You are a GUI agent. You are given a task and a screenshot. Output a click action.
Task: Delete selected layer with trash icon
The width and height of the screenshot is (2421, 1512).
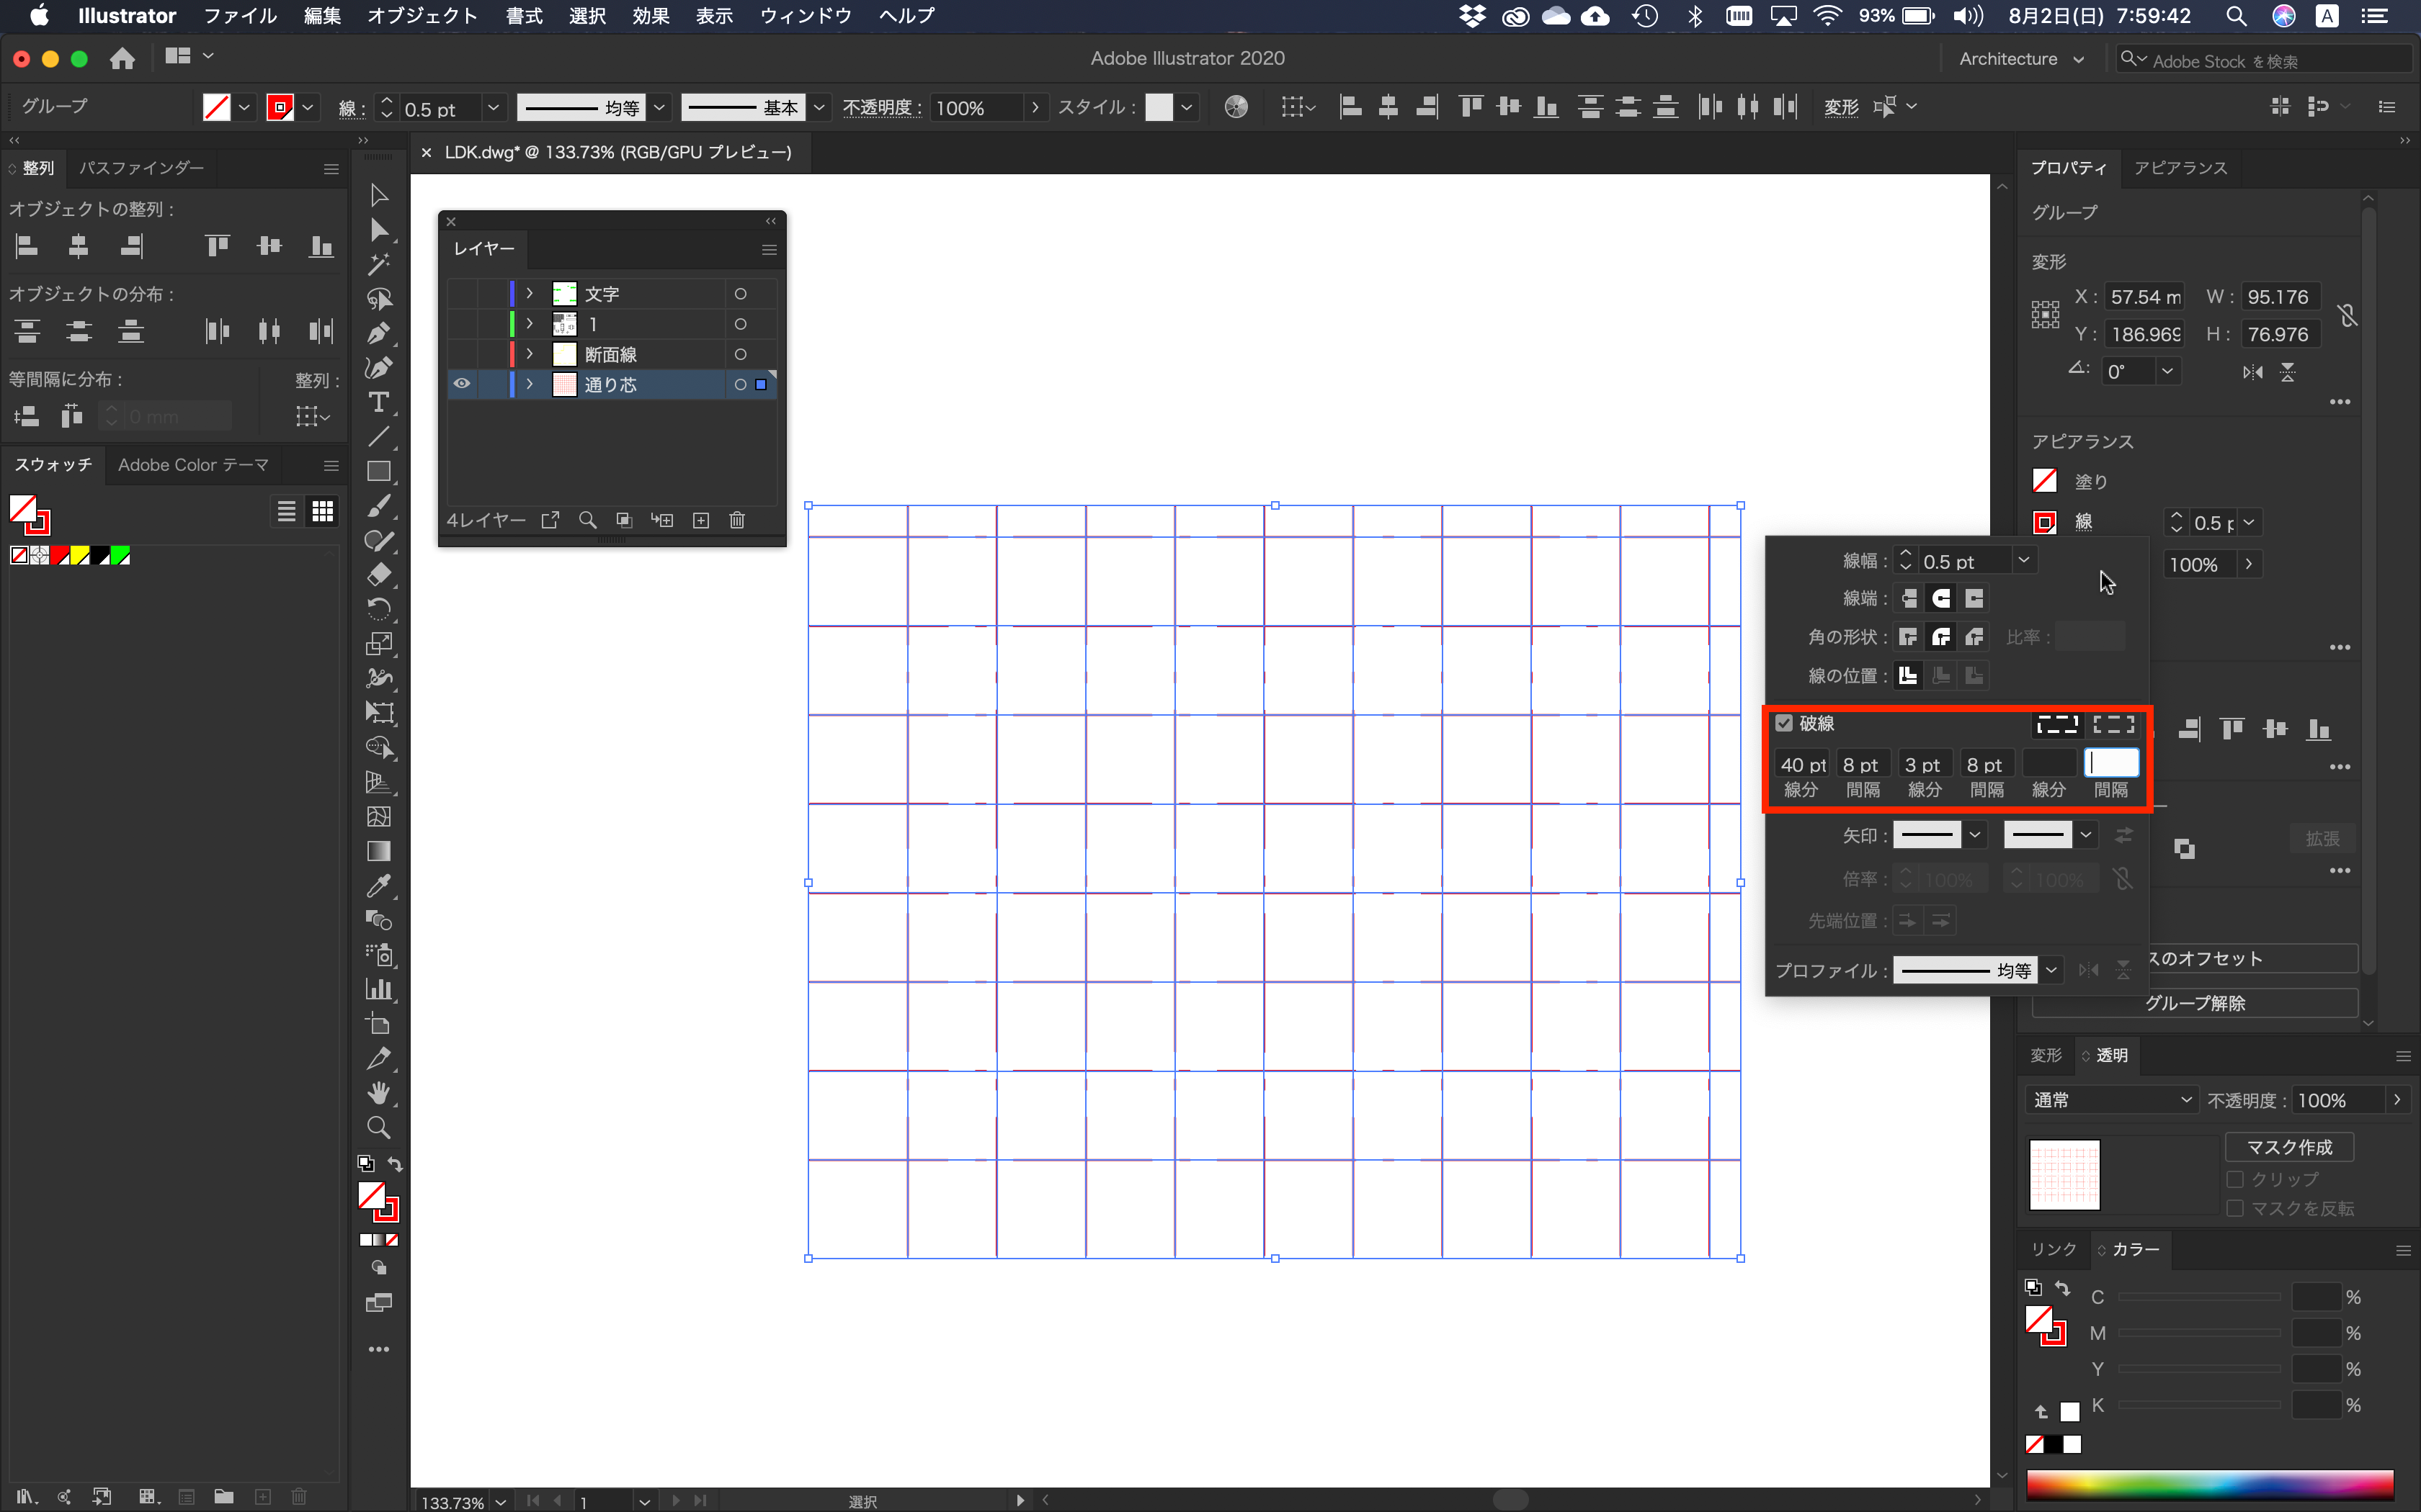(x=737, y=520)
